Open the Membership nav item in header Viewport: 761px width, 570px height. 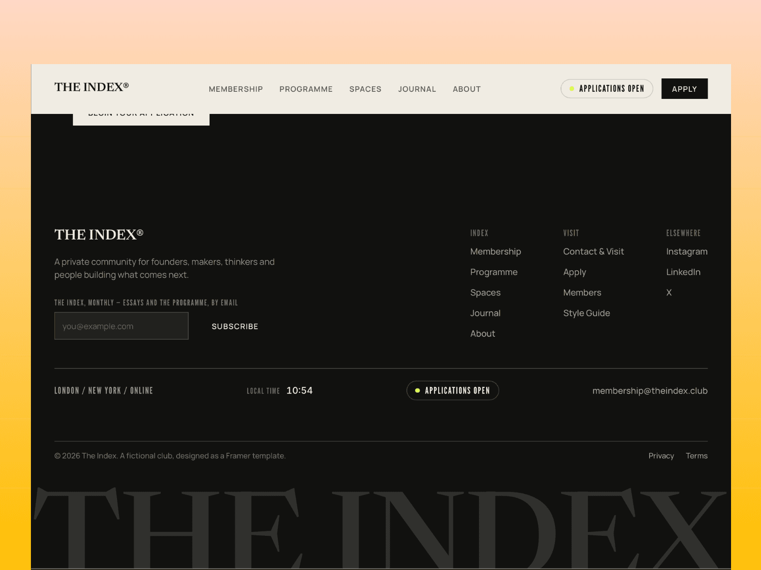click(x=236, y=89)
